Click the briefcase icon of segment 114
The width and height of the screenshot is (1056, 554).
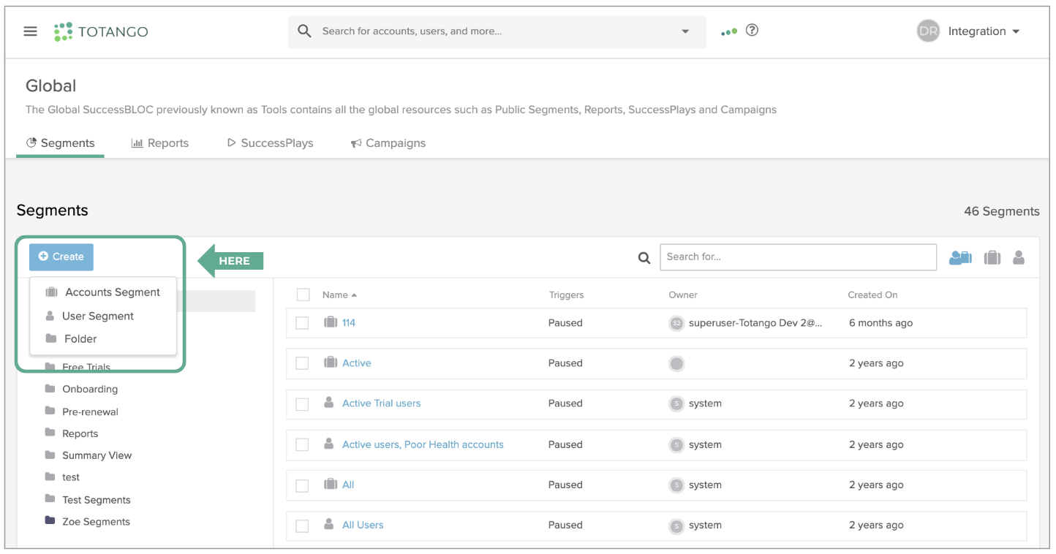(331, 322)
